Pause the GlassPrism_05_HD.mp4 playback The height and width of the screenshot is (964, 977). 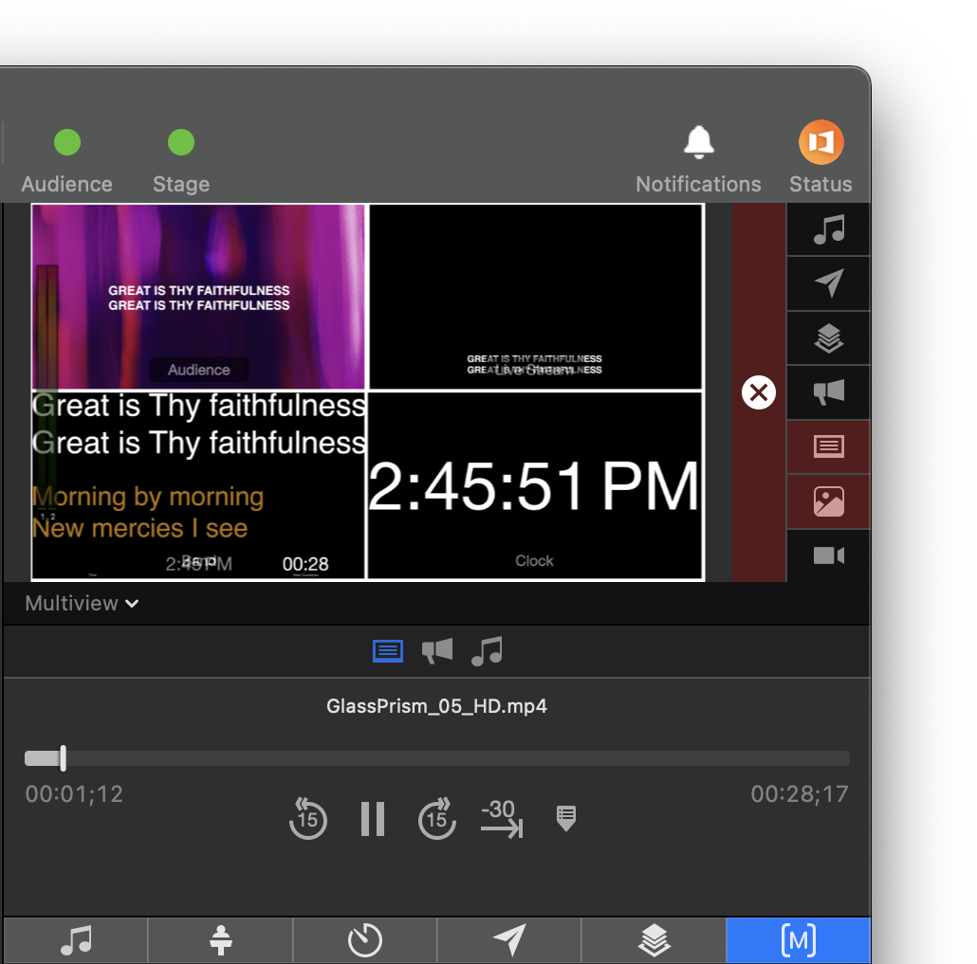pyautogui.click(x=373, y=819)
